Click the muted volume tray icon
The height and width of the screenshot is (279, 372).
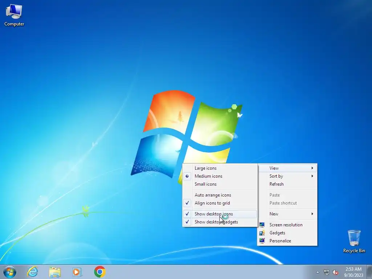tap(335, 272)
